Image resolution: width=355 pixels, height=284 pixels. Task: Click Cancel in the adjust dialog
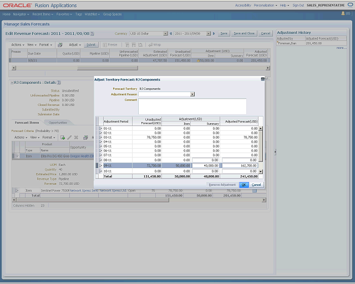click(256, 185)
